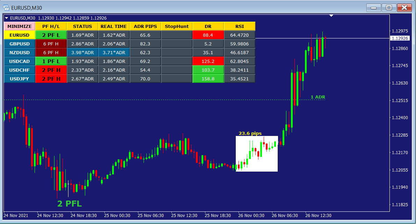Click the green 2 PFL chart label
Screen dimensions: 416x224
coord(70,203)
